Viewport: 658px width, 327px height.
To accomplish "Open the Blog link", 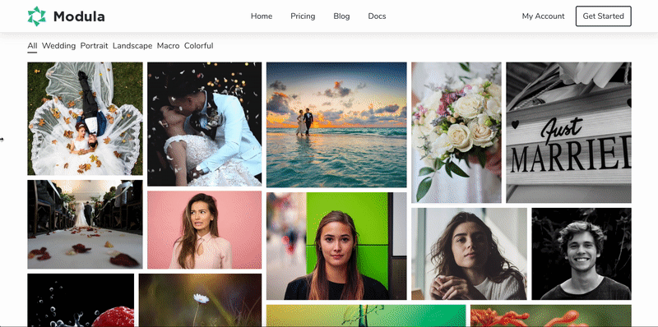I will tap(341, 16).
